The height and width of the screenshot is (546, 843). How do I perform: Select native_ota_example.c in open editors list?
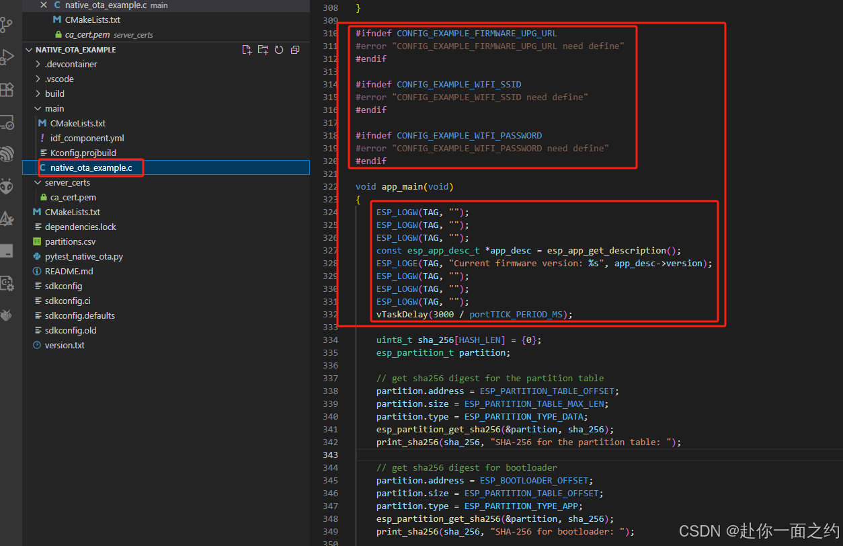106,5
